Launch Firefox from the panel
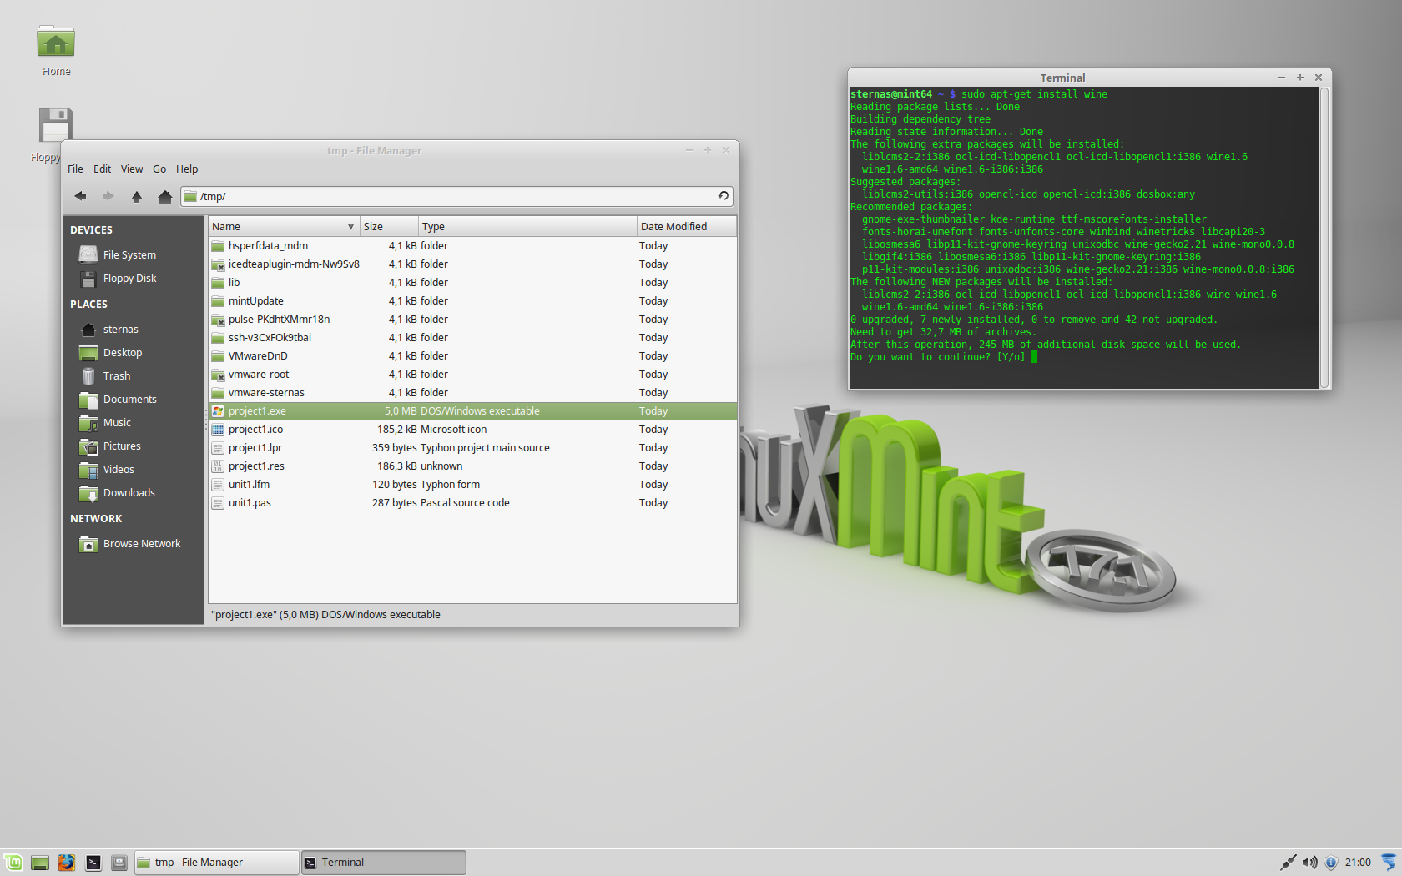The width and height of the screenshot is (1402, 876). [x=67, y=862]
